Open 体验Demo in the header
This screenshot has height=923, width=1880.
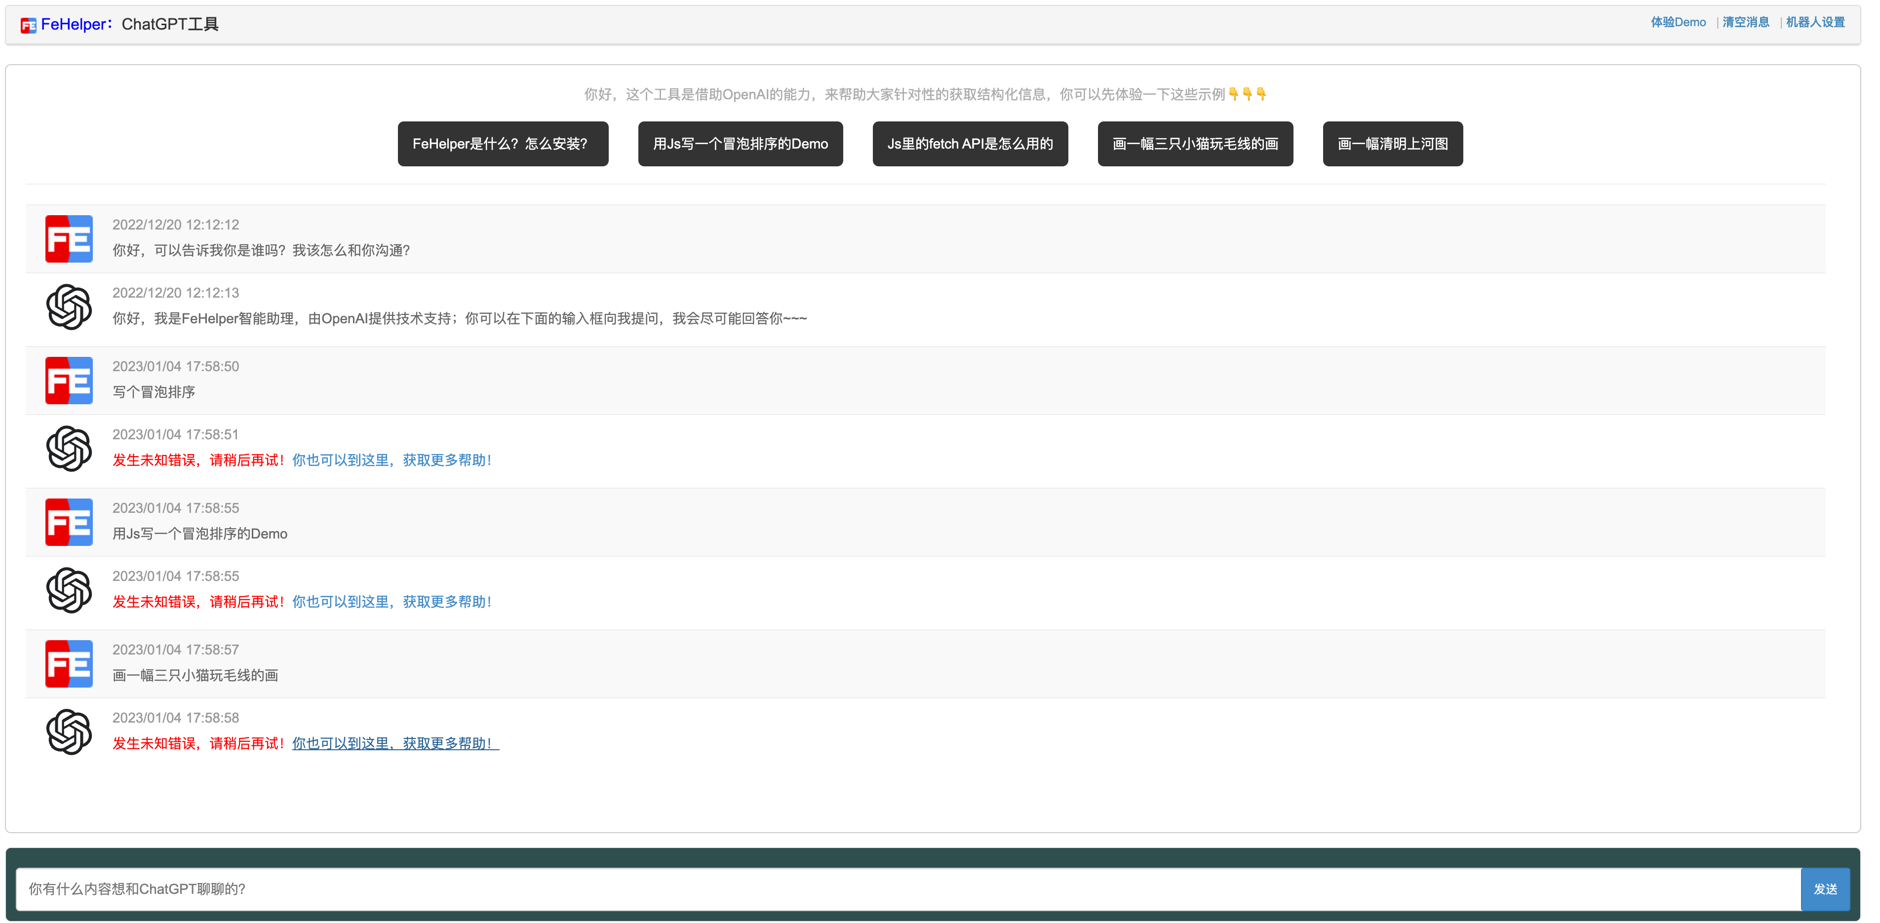1678,22
